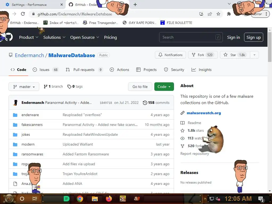Image resolution: width=272 pixels, height=204 pixels.
Task: Click the install app icon in address bar
Action: point(201,14)
